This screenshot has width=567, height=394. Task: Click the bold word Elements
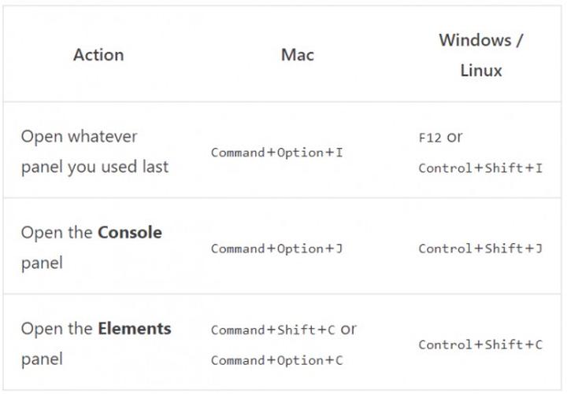tap(135, 328)
